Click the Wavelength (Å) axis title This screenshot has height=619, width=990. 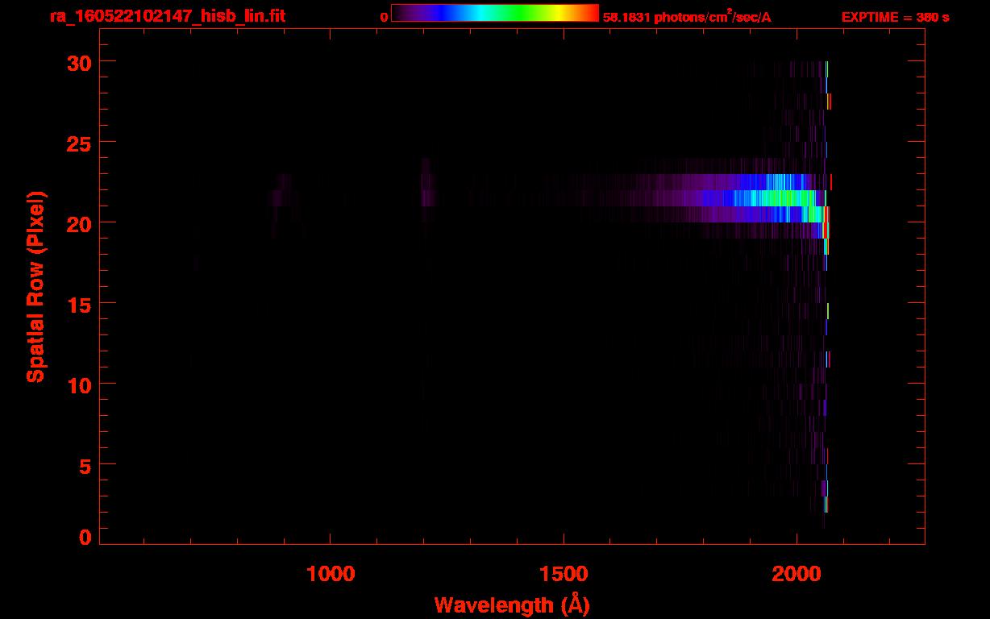tap(512, 604)
